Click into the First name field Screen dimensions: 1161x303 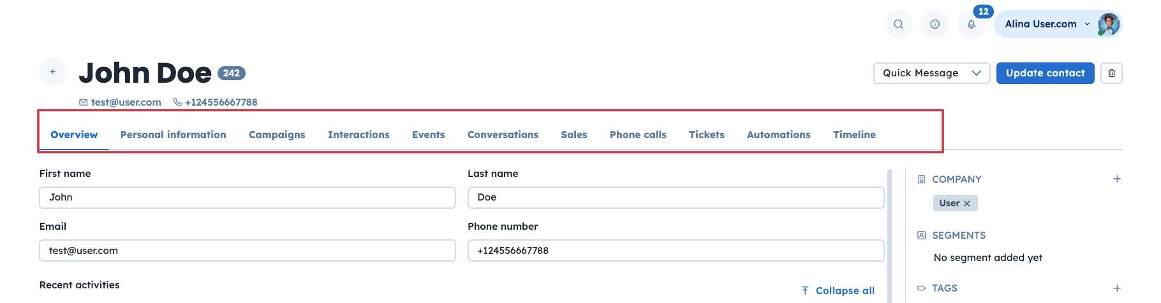(247, 197)
